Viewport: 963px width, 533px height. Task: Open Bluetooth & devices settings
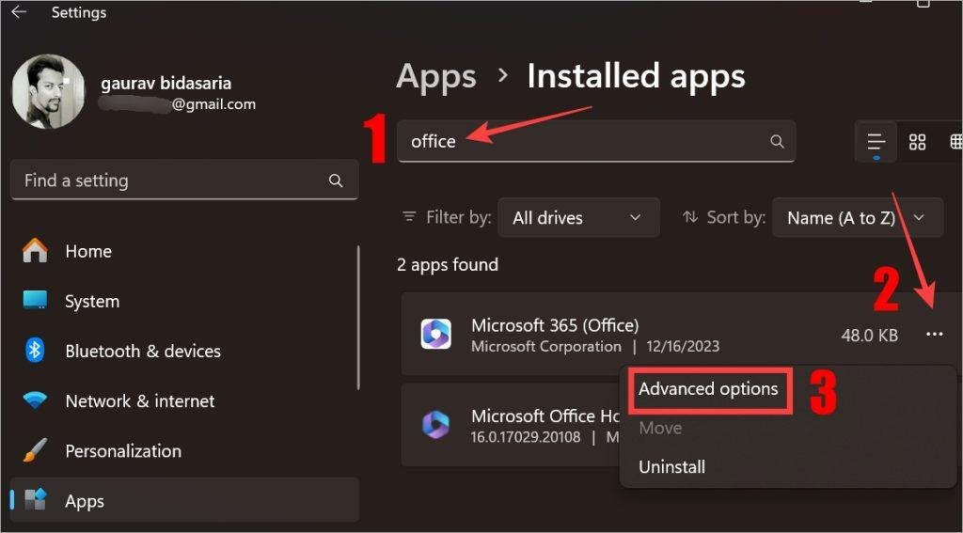pos(184,351)
